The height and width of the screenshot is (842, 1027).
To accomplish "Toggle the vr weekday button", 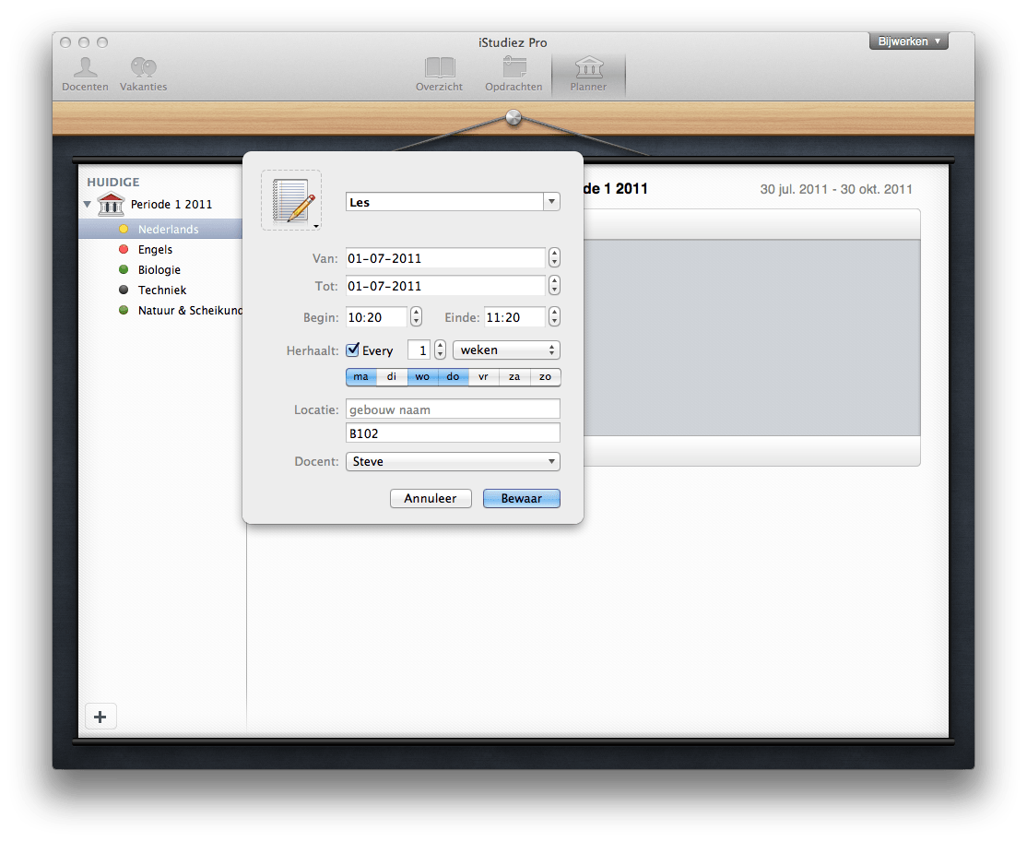I will tap(483, 376).
